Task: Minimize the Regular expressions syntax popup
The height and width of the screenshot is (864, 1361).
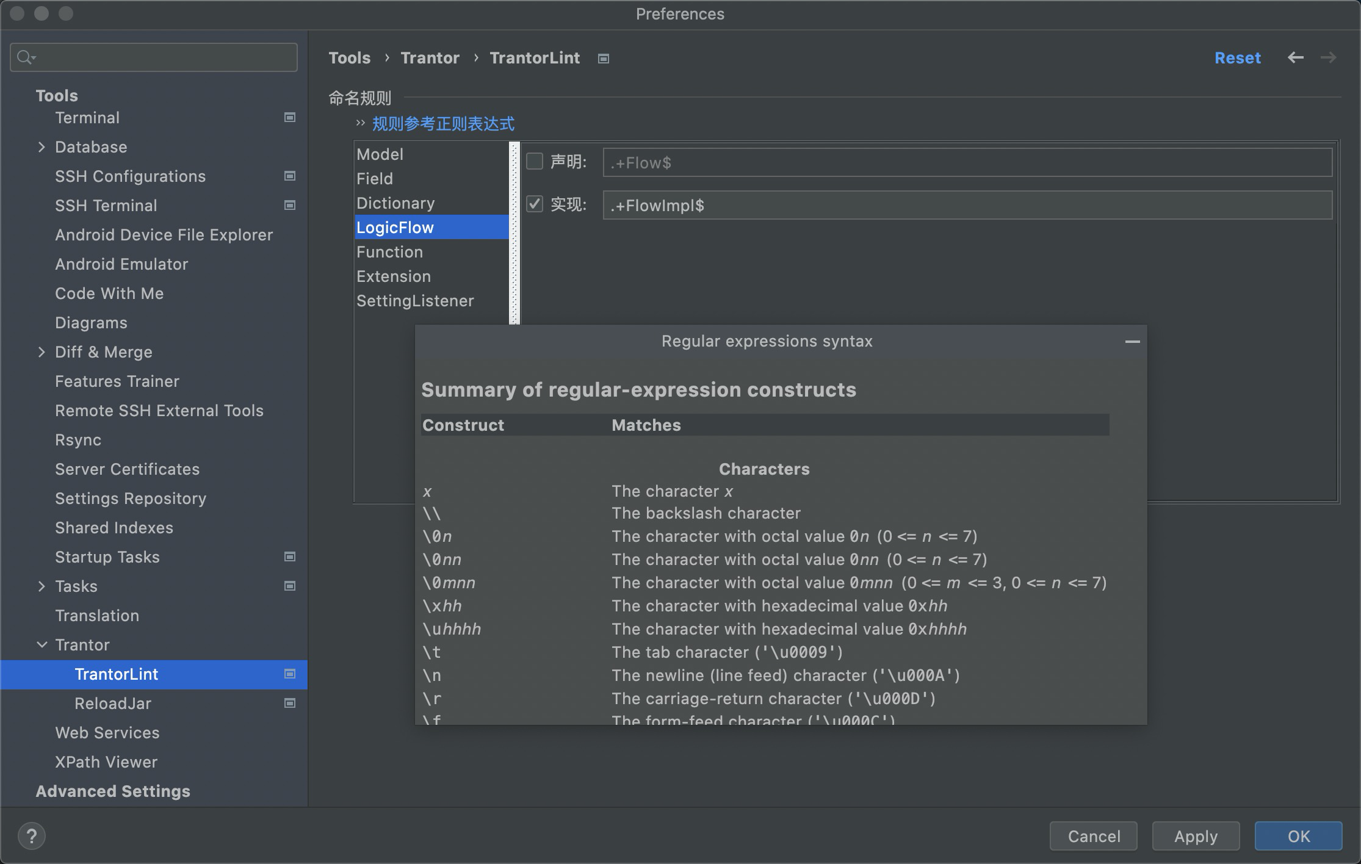Action: pyautogui.click(x=1132, y=342)
